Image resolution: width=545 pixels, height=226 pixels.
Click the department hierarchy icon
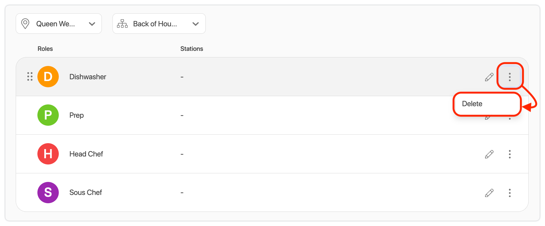coord(122,24)
